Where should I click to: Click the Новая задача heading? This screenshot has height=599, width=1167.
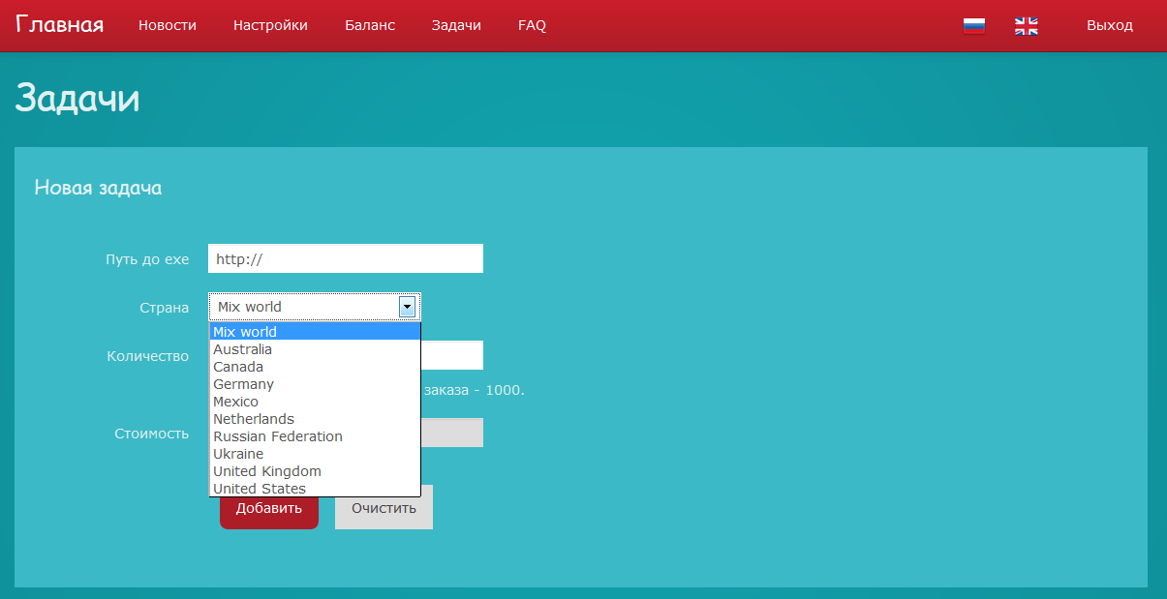coord(98,188)
